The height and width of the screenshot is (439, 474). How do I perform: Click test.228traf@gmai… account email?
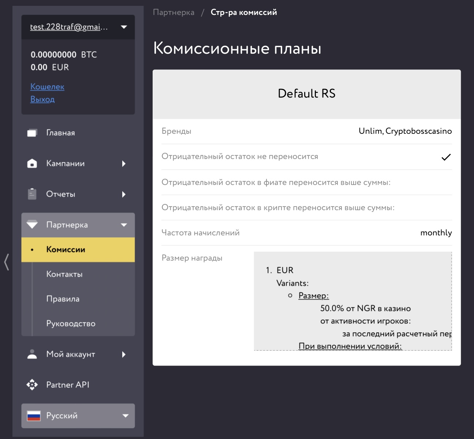pos(69,27)
